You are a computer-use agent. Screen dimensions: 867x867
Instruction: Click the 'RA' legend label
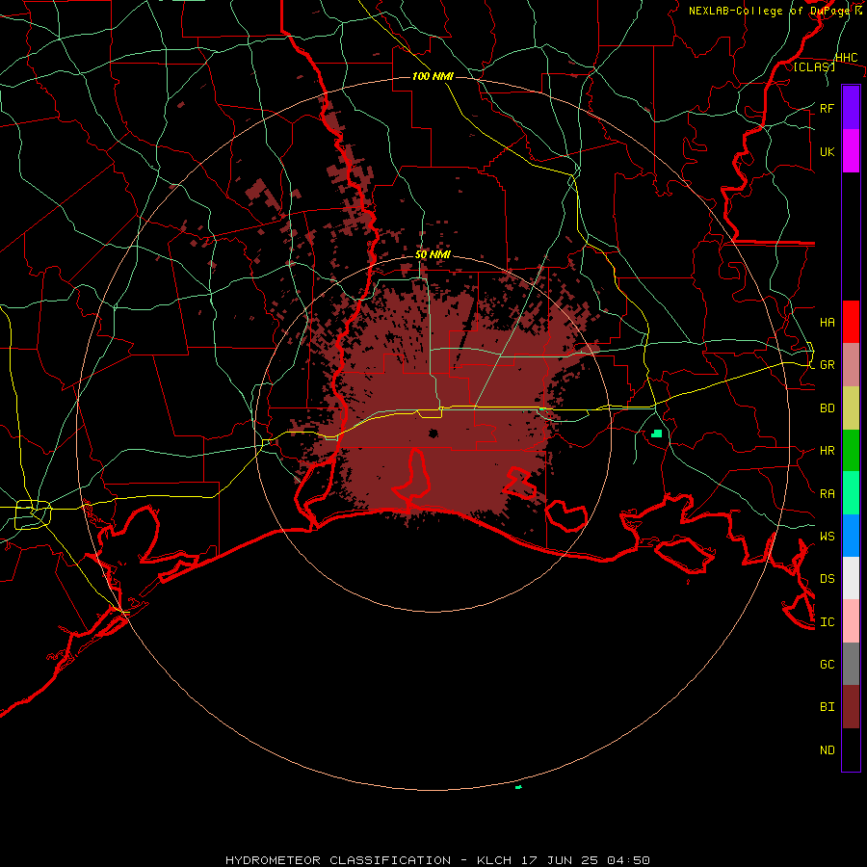point(827,494)
